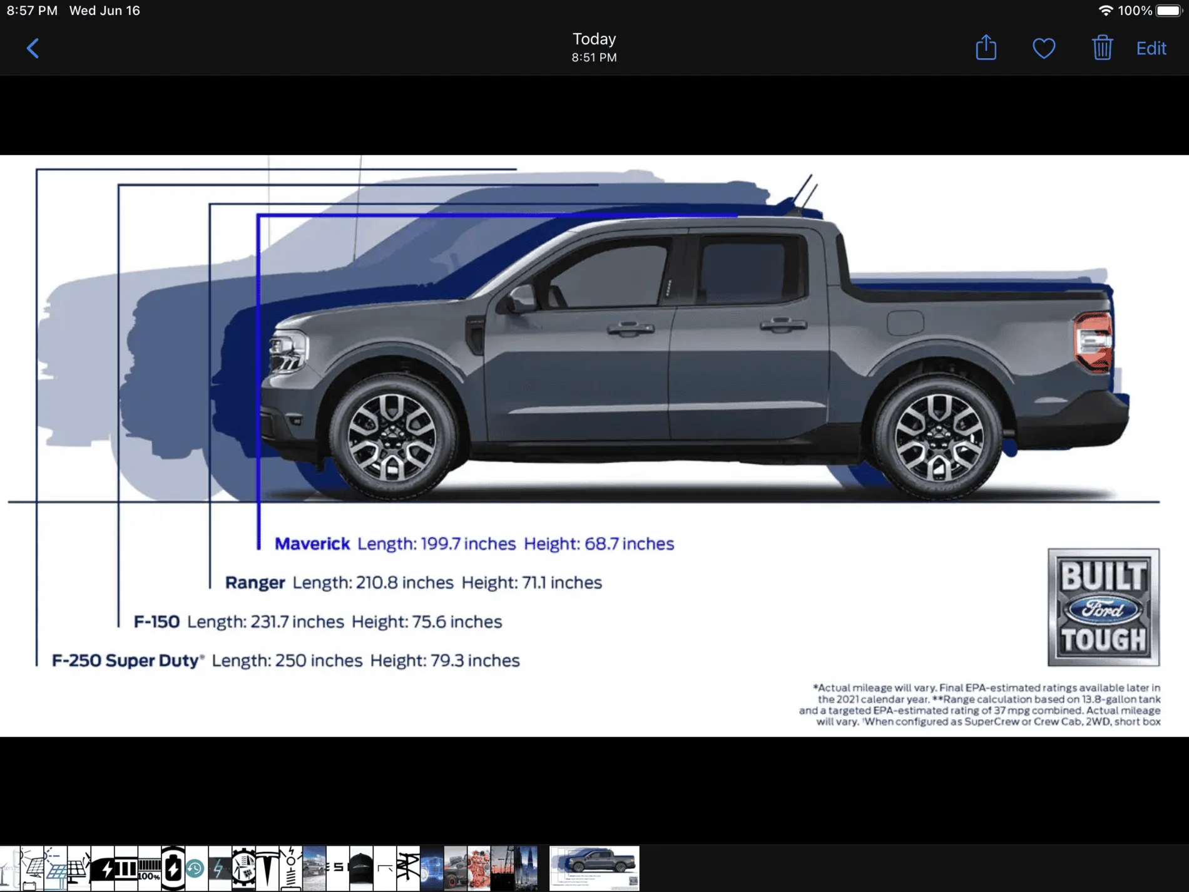Open the teal clock history thumbnail
The image size is (1189, 892).
click(x=196, y=869)
